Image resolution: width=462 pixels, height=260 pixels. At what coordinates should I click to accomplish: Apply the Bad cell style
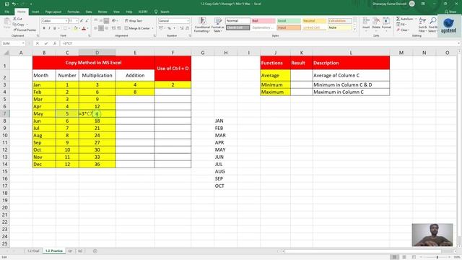(x=263, y=21)
